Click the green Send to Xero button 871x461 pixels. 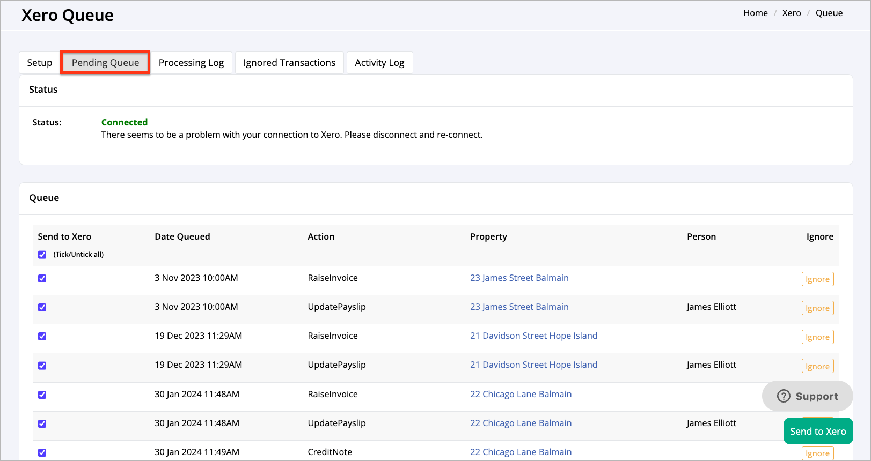coord(818,431)
